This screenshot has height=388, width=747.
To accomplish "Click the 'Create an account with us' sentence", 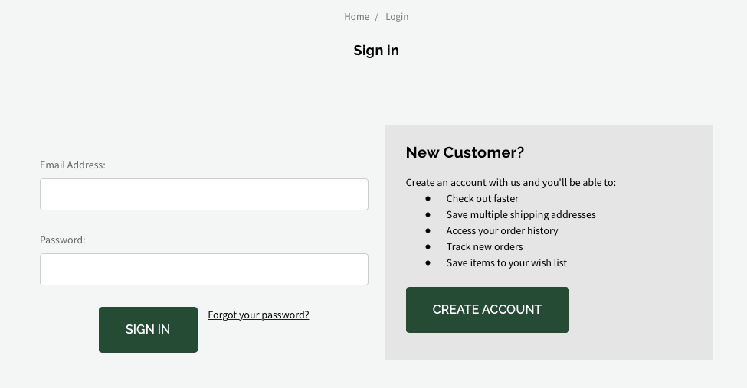I will pyautogui.click(x=511, y=183).
